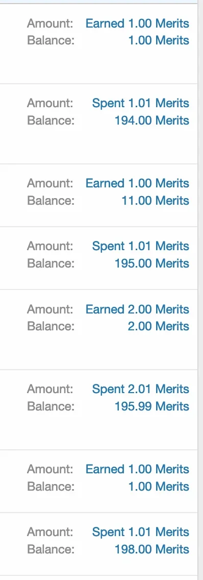Image resolution: width=203 pixels, height=580 pixels.
Task: Click Earned 1.00 Merits above 11.00 balance
Action: coord(138,183)
